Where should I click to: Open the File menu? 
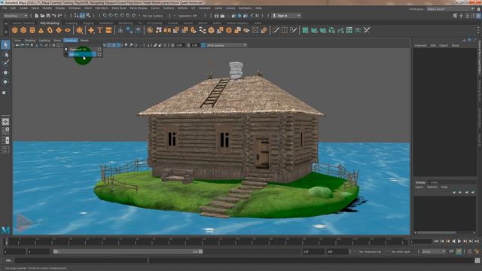point(5,8)
